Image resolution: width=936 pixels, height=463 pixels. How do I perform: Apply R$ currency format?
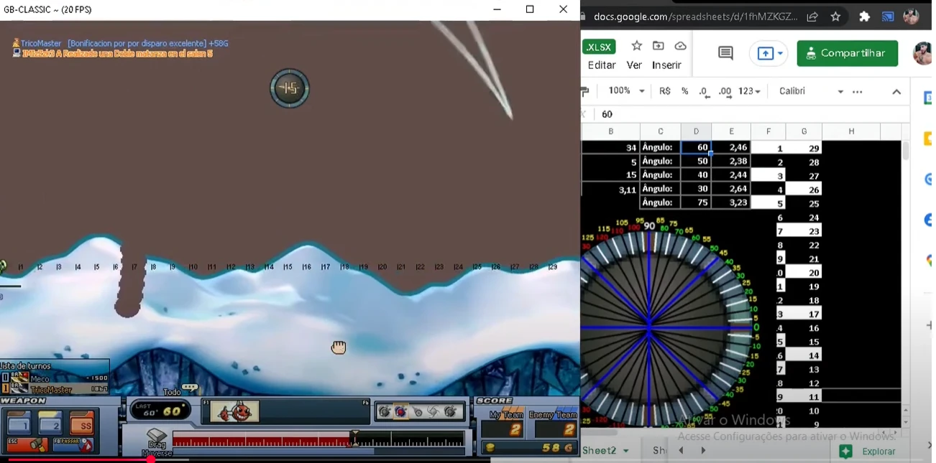(665, 91)
